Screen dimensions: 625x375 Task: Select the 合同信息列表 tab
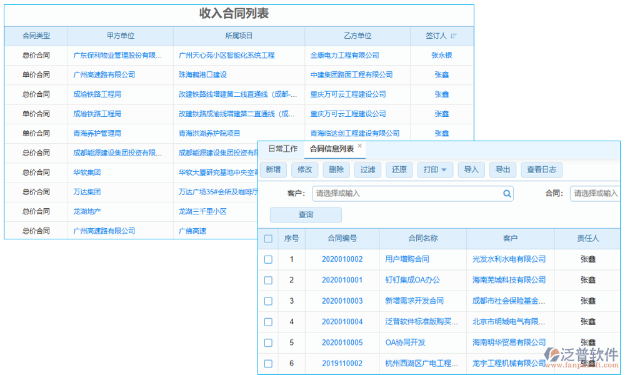click(331, 149)
